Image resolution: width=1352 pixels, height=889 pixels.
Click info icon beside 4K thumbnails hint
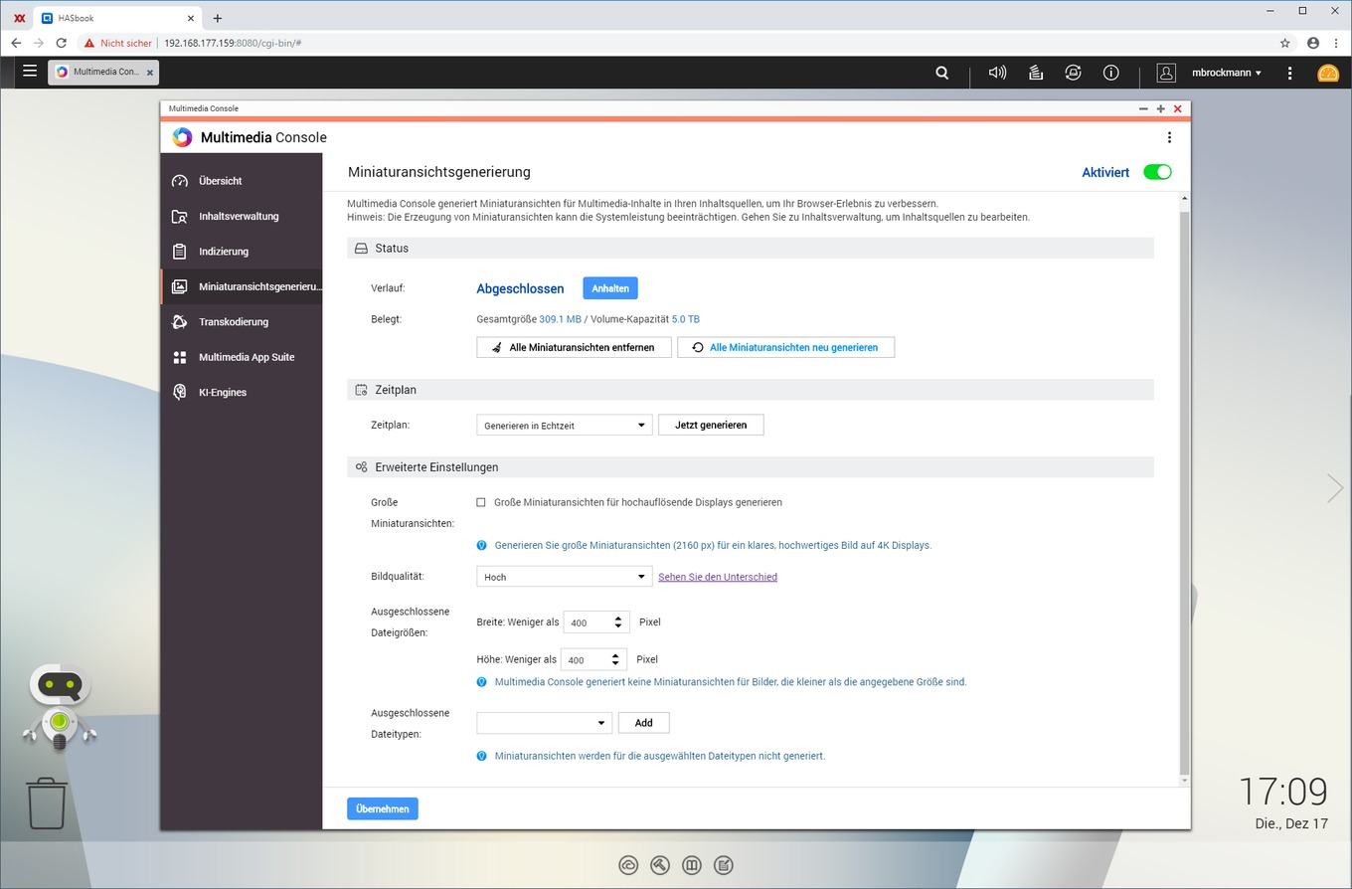(x=482, y=545)
